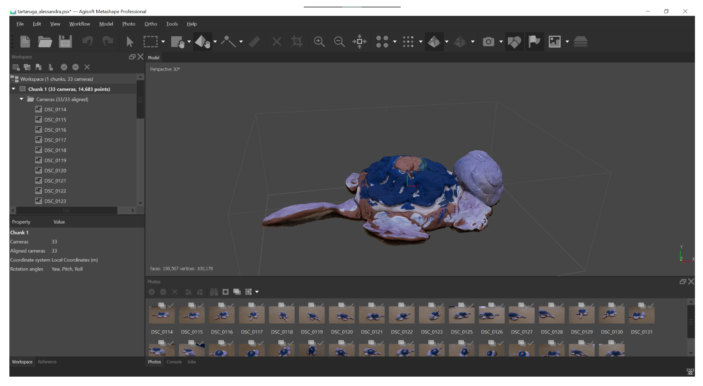
Task: Click the Save project toolbar icon
Action: (x=65, y=42)
